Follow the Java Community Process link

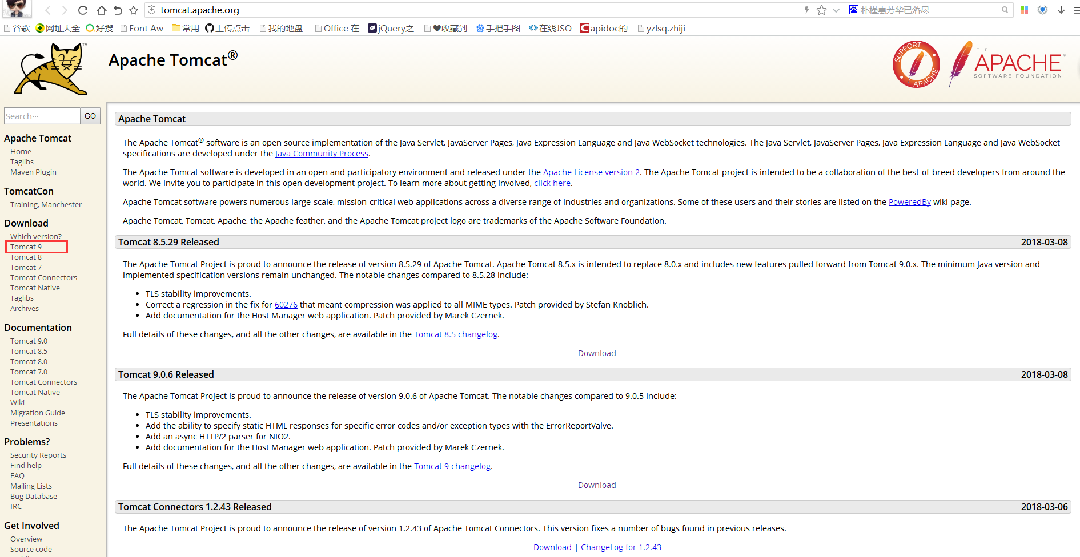(x=322, y=154)
